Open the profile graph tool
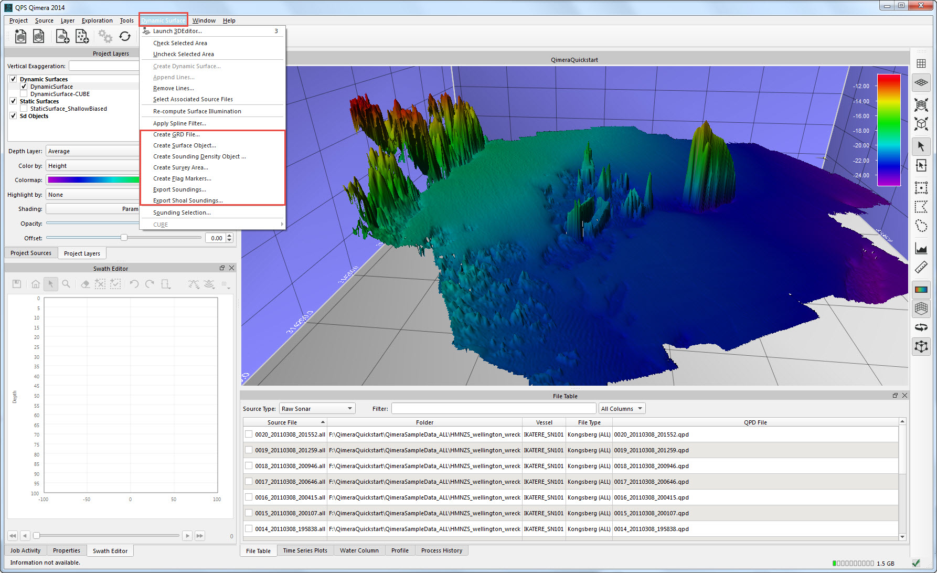 [921, 248]
